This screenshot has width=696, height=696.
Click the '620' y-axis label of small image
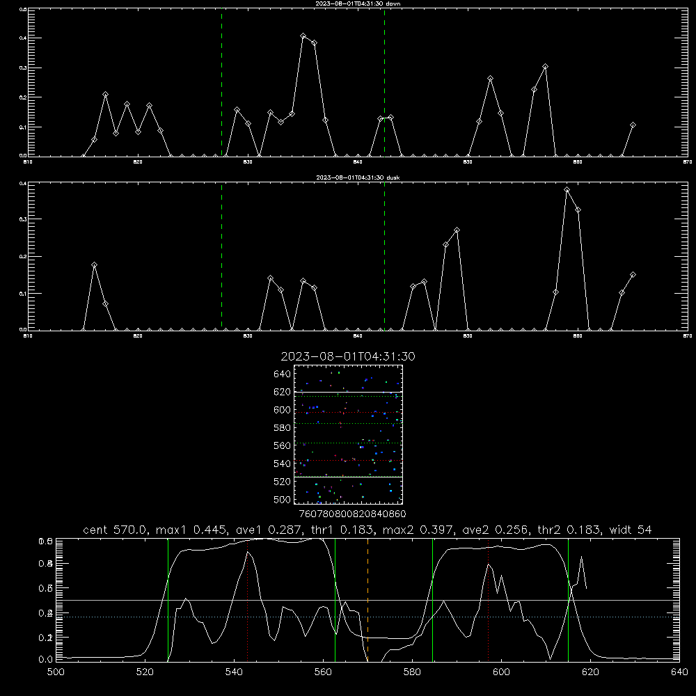[x=283, y=392]
